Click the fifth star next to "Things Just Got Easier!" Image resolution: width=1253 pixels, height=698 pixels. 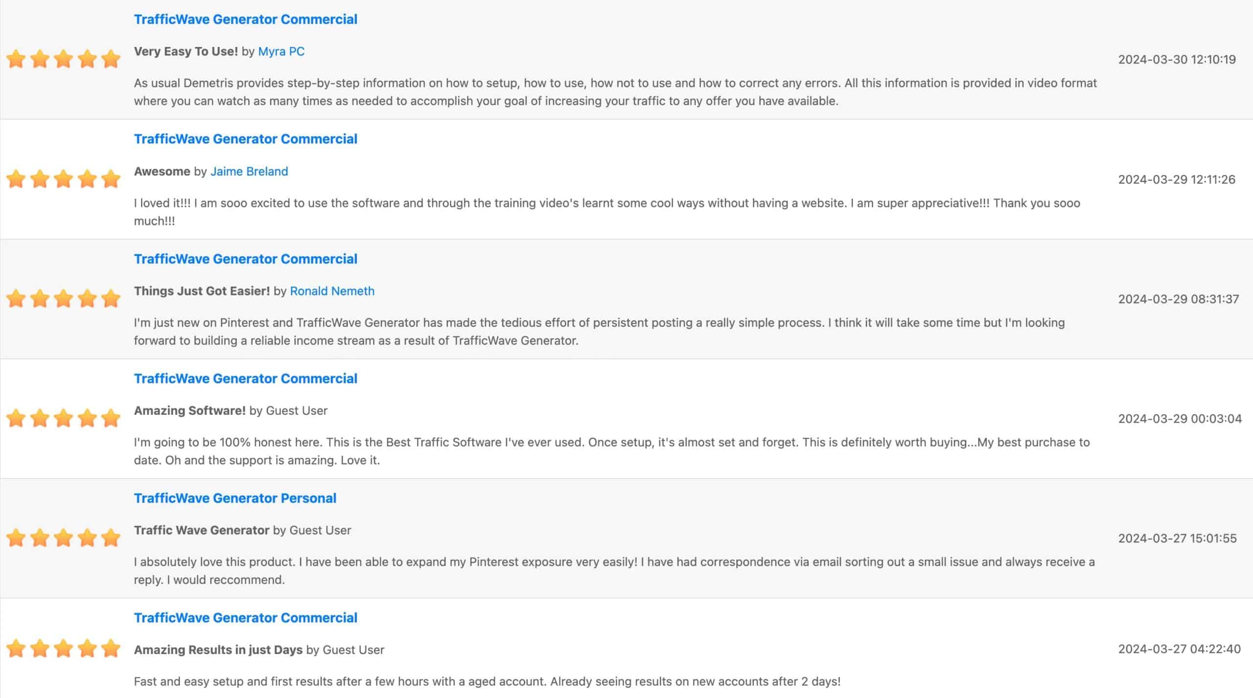pyautogui.click(x=111, y=299)
